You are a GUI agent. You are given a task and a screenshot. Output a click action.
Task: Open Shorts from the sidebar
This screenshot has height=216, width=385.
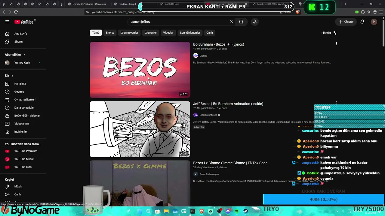pyautogui.click(x=18, y=42)
